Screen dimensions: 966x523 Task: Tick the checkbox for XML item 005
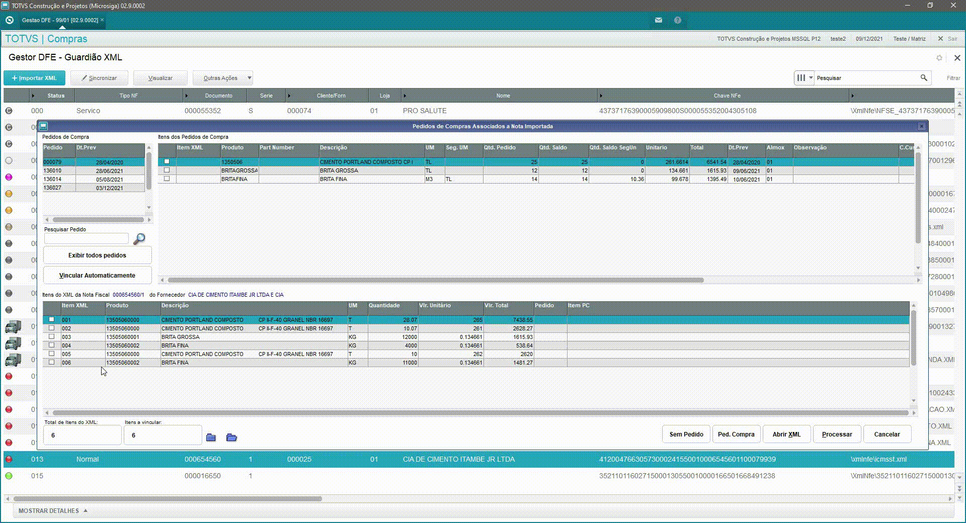pyautogui.click(x=51, y=354)
